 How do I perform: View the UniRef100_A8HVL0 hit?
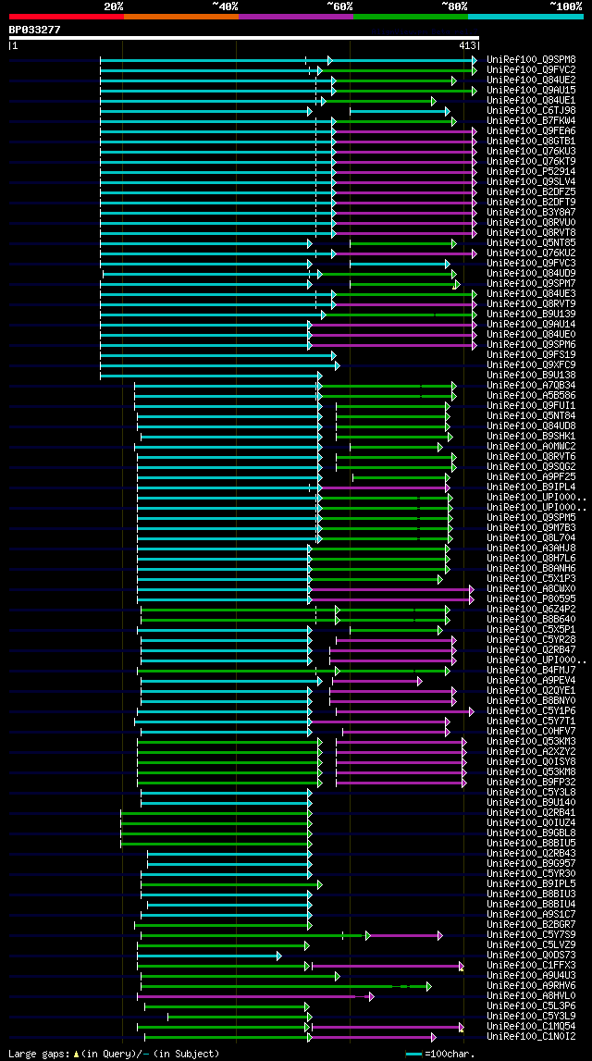click(531, 995)
